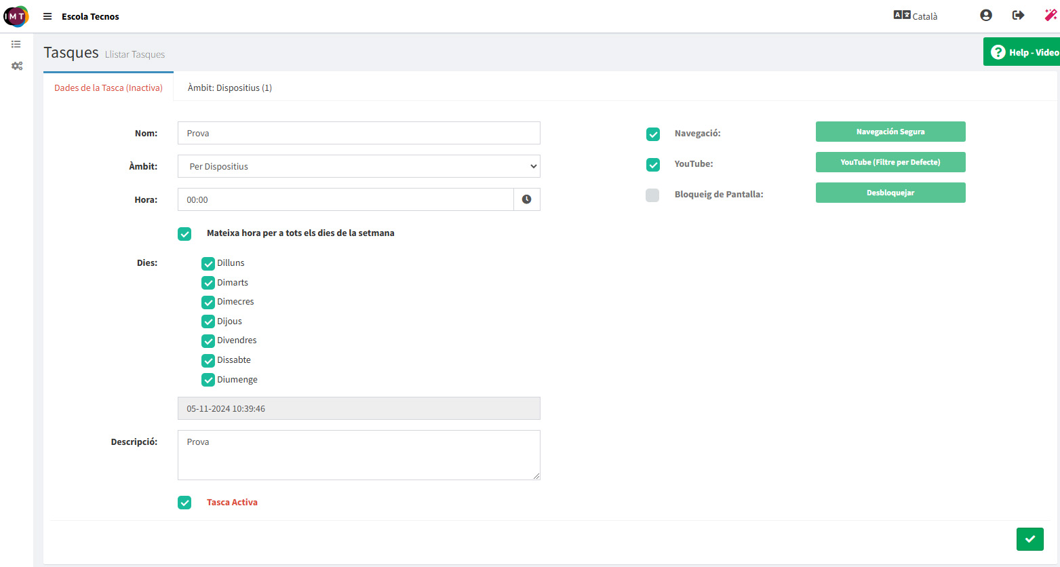Uncheck the Dissabte checkbox
This screenshot has width=1060, height=567.
(x=208, y=361)
